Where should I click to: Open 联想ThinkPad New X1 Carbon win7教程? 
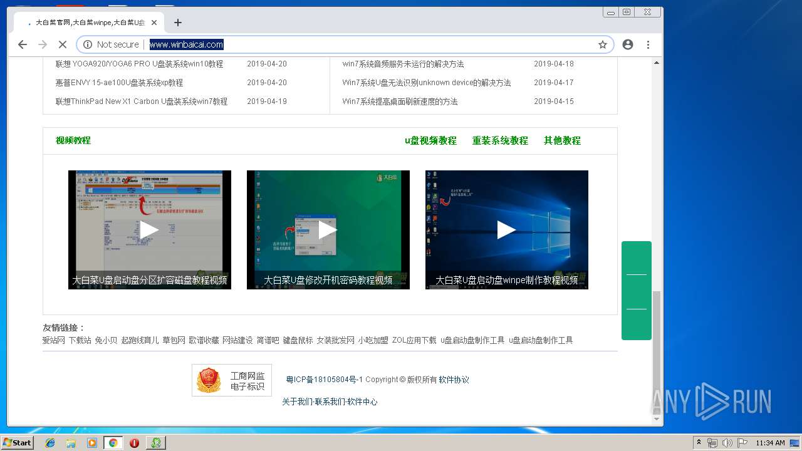pos(141,101)
